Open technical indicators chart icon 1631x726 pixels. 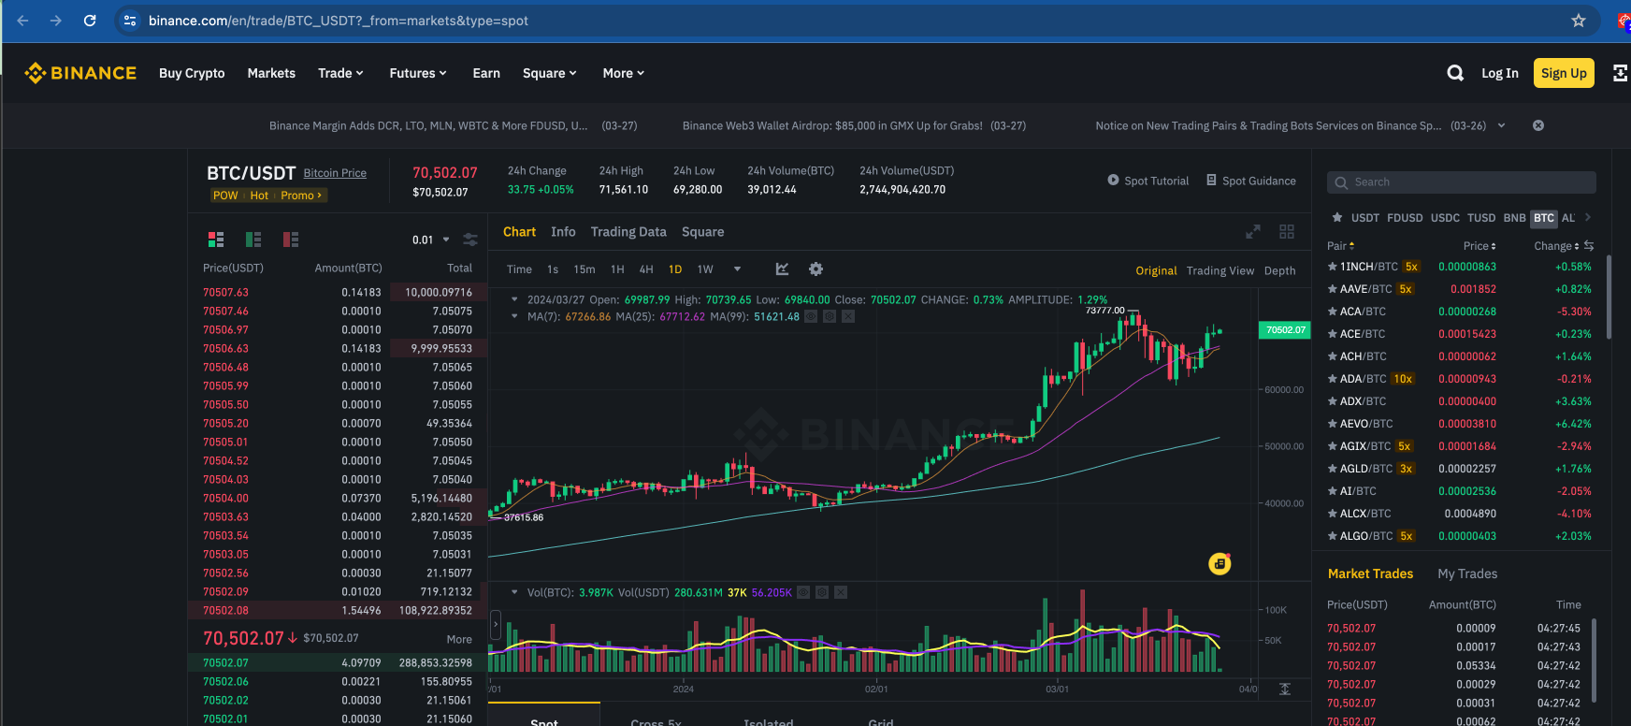[x=783, y=269]
